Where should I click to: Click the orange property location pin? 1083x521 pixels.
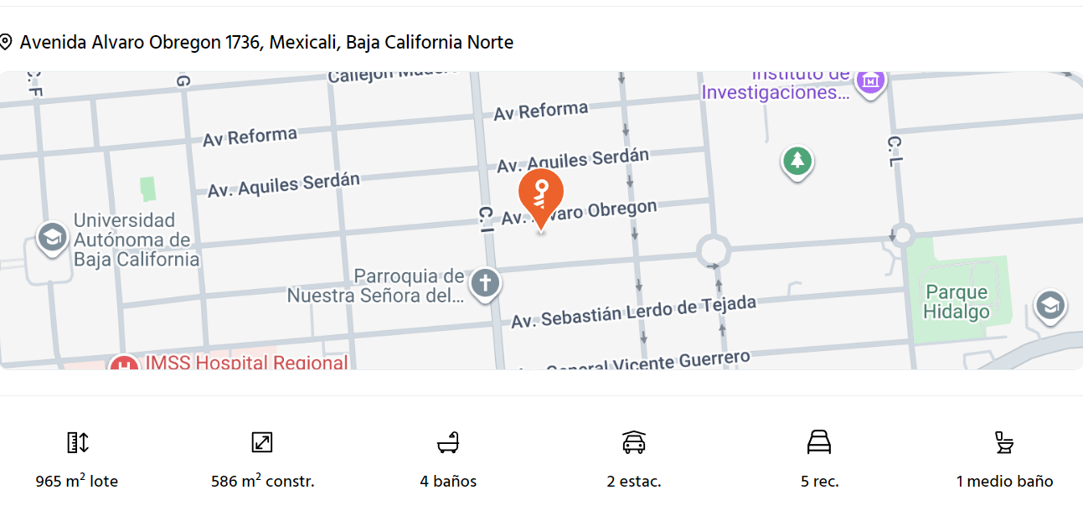point(541,194)
